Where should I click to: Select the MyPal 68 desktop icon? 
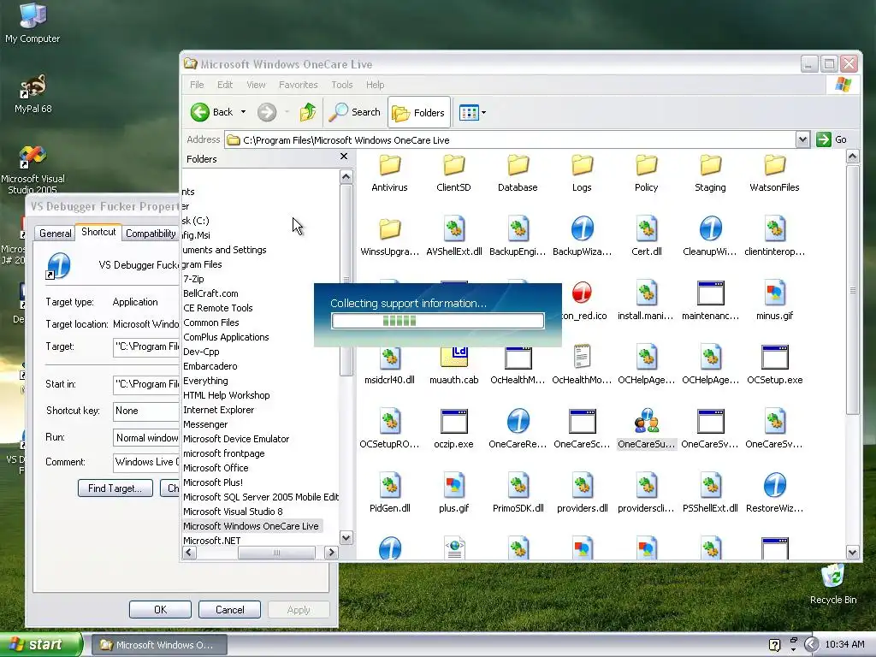(33, 94)
